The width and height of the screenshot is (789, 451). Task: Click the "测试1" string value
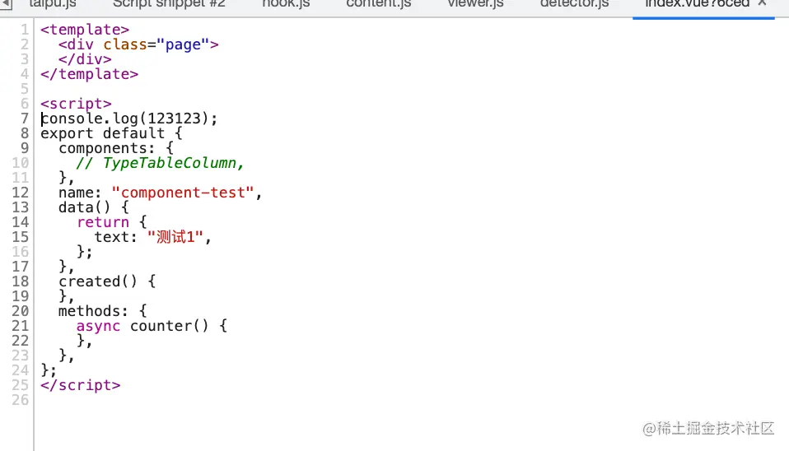pyautogui.click(x=175, y=237)
